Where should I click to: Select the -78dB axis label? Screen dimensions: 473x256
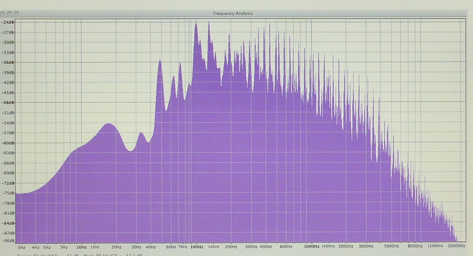(x=7, y=203)
